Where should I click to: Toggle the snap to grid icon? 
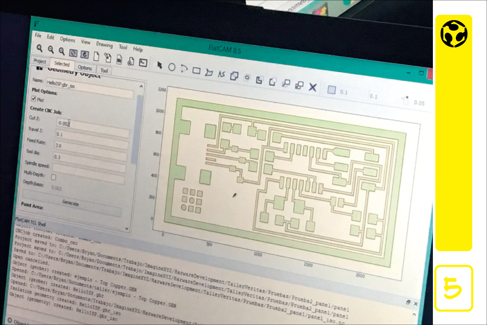click(x=331, y=90)
